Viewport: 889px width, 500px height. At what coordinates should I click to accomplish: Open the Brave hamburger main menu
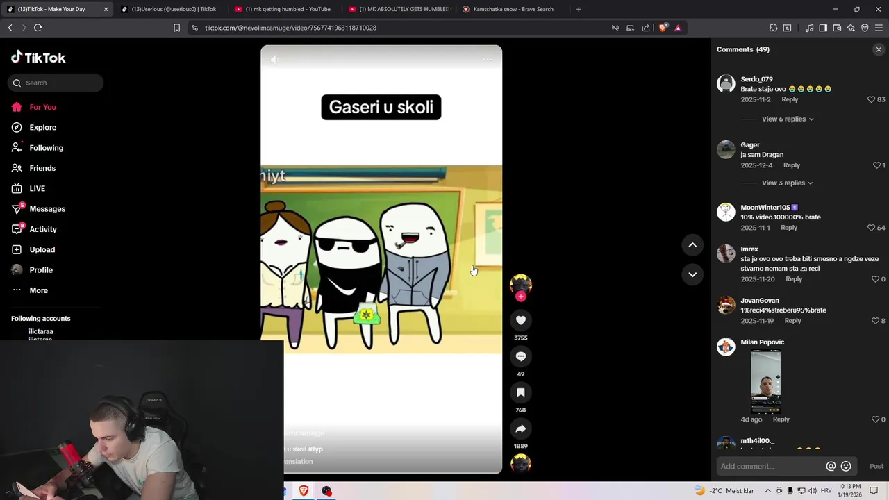[879, 28]
